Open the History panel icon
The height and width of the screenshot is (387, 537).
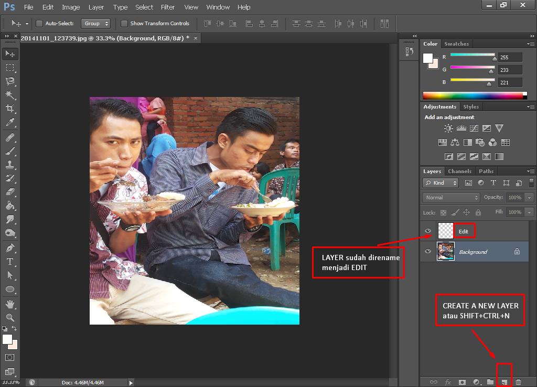(409, 52)
